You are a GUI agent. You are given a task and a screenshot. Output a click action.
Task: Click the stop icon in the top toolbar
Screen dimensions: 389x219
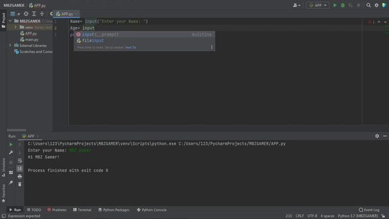pos(359,5)
